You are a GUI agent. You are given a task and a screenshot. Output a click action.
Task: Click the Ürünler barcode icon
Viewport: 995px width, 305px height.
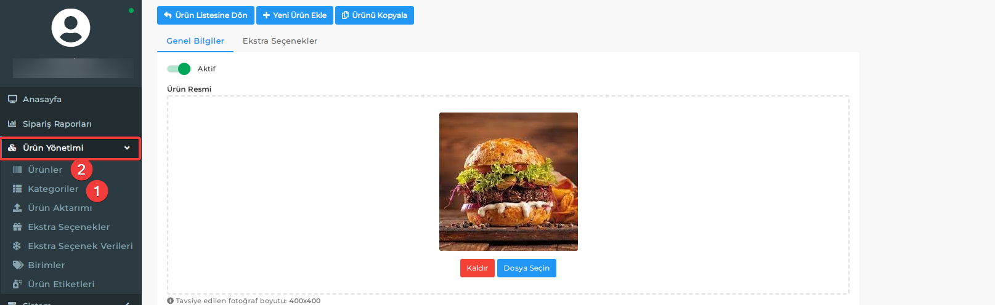tap(17, 170)
